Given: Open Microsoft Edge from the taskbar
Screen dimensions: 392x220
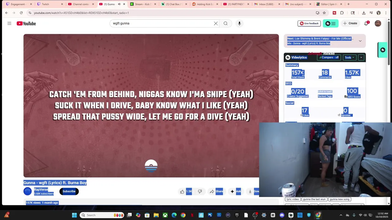Looking at the screenshot, I should (x=174, y=215).
